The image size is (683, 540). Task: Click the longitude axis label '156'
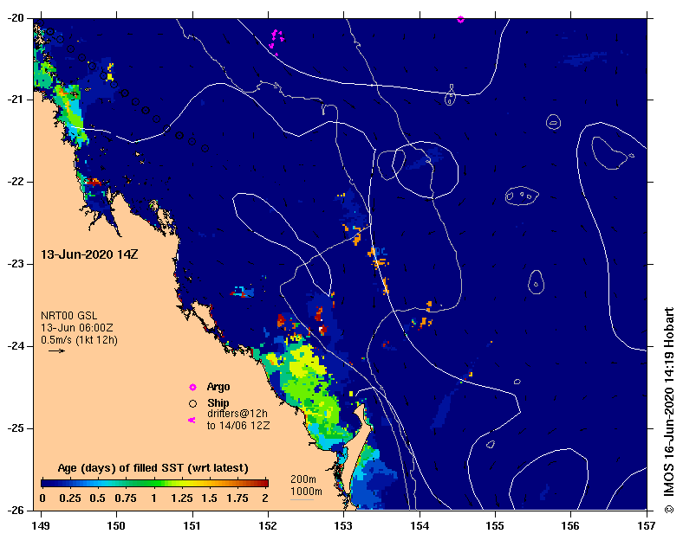click(x=570, y=525)
